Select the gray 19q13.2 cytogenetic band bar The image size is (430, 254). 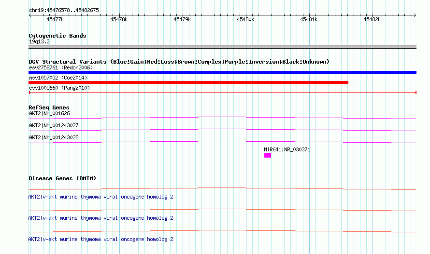(222, 47)
